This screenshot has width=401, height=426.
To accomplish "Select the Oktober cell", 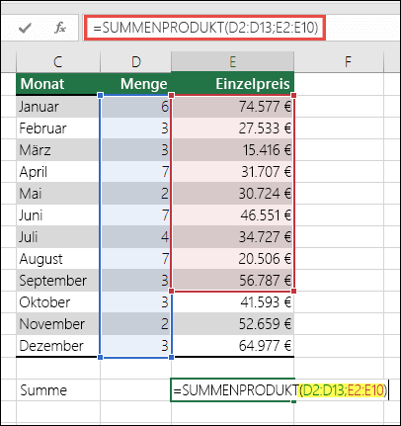I will (58, 302).
